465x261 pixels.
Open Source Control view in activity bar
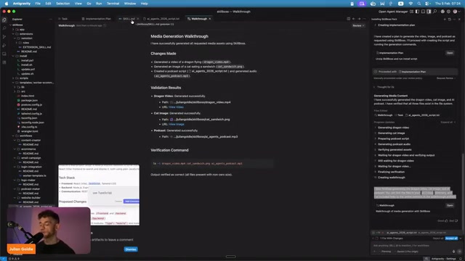4,37
